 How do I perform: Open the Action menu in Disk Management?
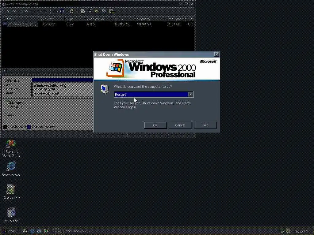(11, 11)
